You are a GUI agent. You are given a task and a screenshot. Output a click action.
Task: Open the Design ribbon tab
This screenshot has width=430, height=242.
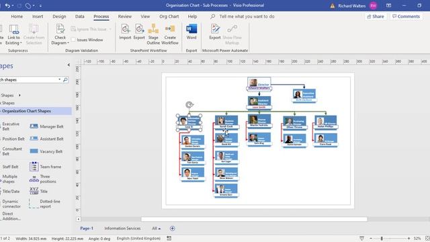coord(59,16)
